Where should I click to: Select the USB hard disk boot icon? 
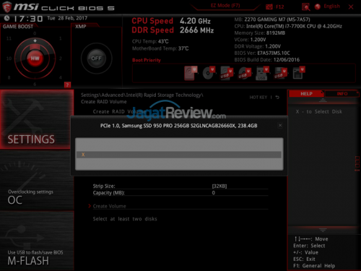click(x=227, y=73)
